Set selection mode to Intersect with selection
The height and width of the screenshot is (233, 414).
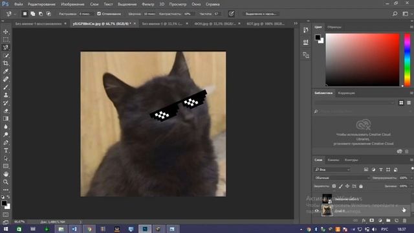pyautogui.click(x=49, y=14)
